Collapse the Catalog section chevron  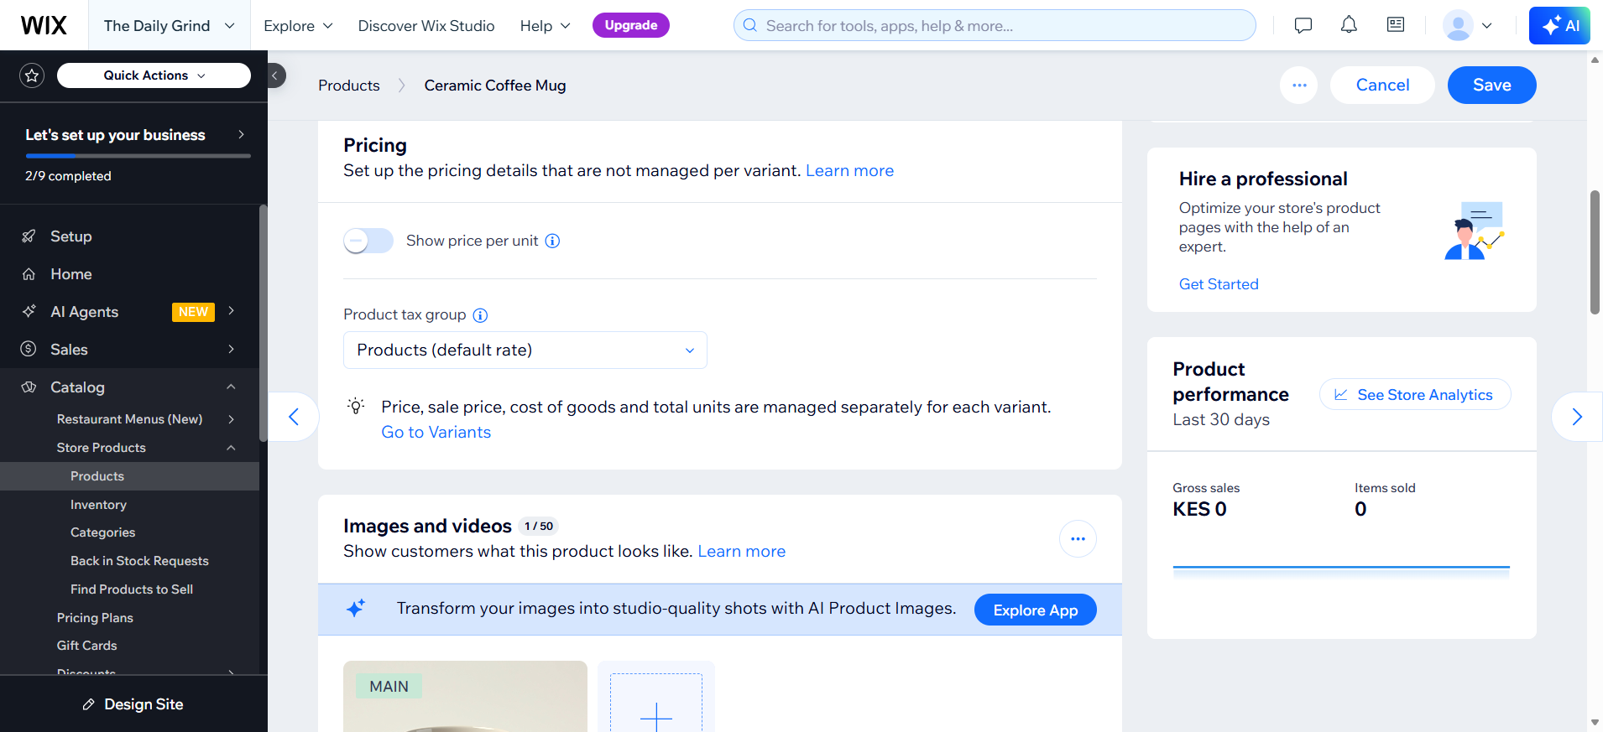231,387
